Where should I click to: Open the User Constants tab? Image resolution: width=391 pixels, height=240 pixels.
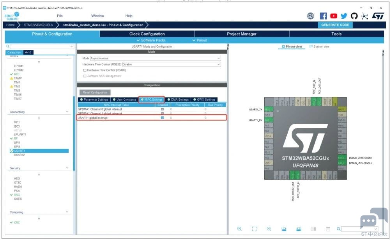(124, 100)
